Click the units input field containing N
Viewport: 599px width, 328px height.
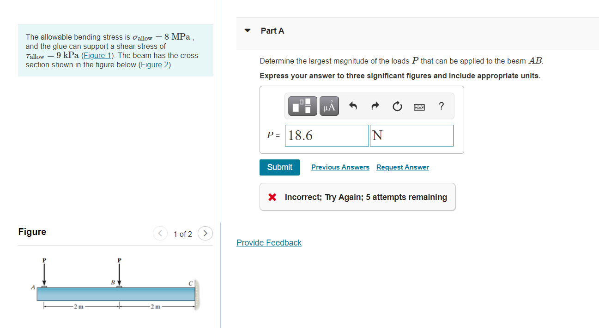coord(411,135)
